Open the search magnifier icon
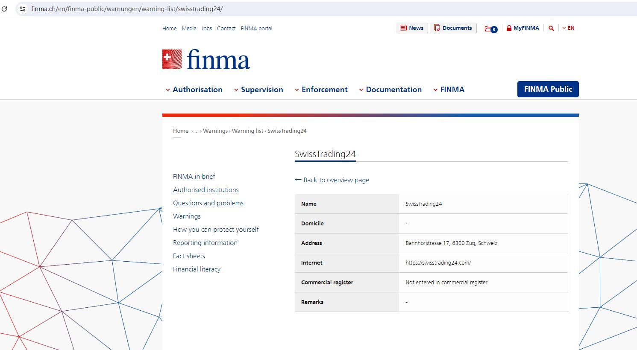 click(551, 28)
